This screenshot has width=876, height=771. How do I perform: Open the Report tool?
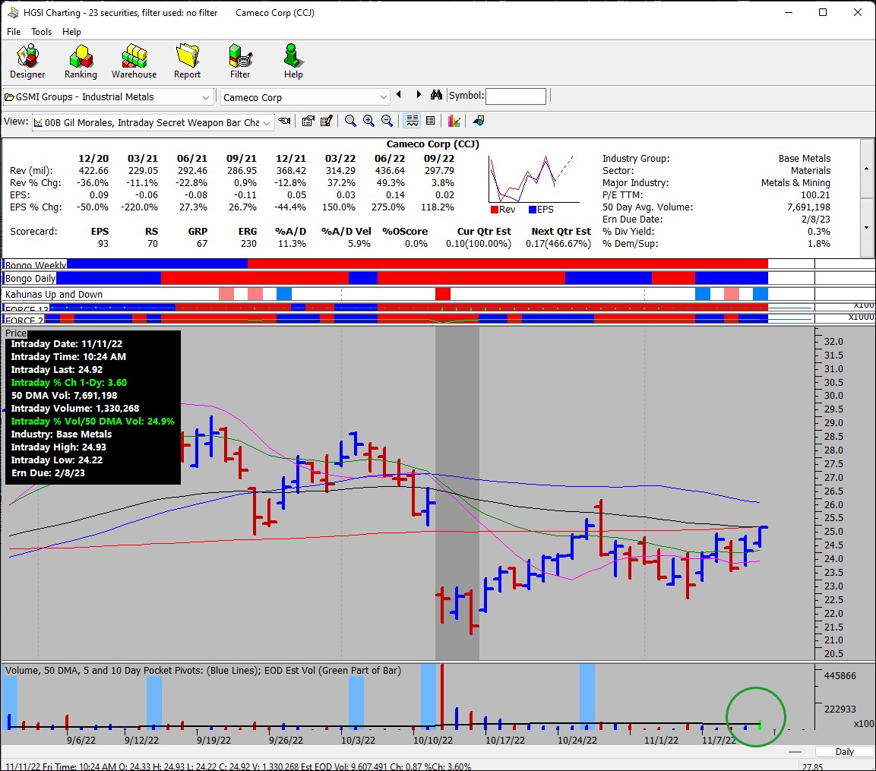[x=187, y=62]
